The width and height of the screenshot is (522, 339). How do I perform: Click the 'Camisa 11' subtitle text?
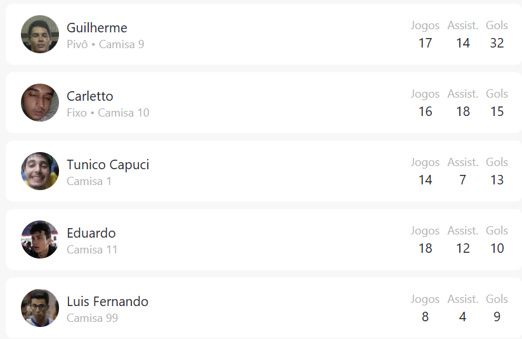point(92,250)
